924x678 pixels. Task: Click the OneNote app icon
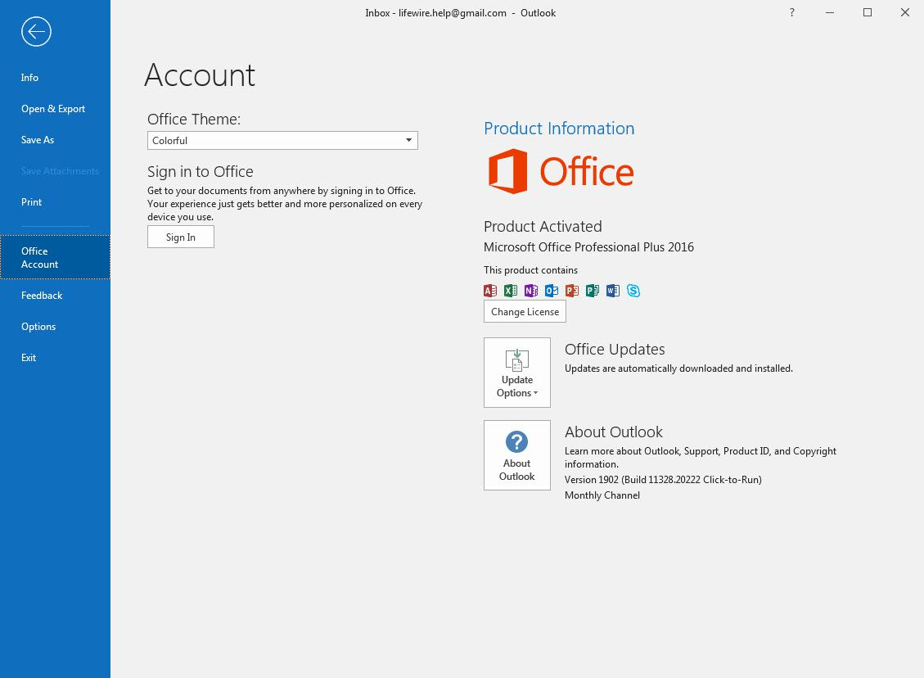pos(531,291)
